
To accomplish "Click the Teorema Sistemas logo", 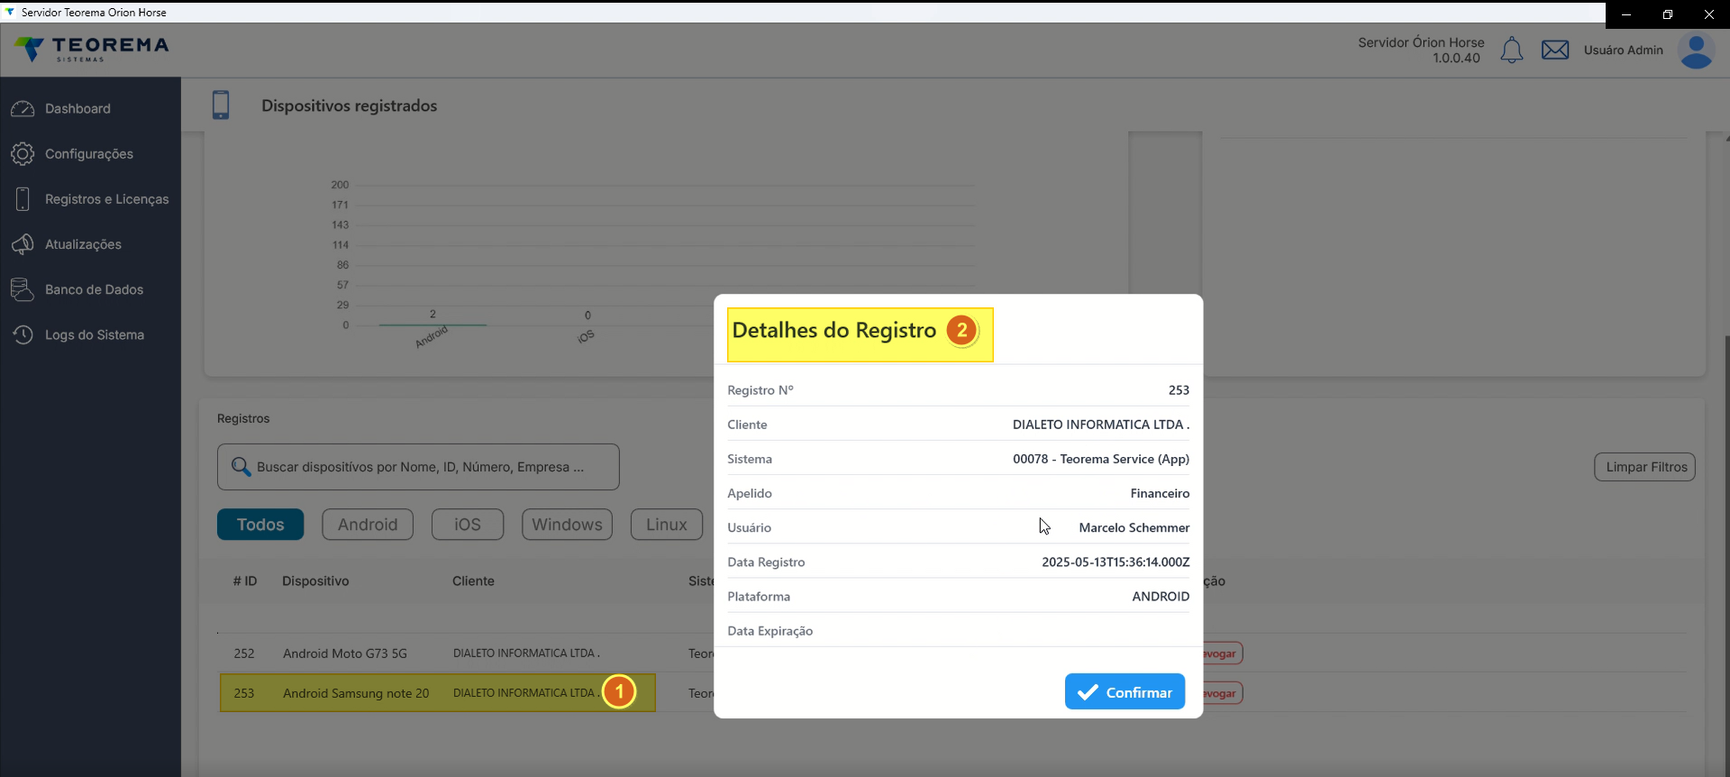I will [91, 50].
